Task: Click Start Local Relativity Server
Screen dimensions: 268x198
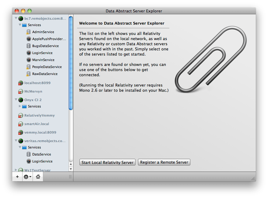Action: [x=107, y=162]
